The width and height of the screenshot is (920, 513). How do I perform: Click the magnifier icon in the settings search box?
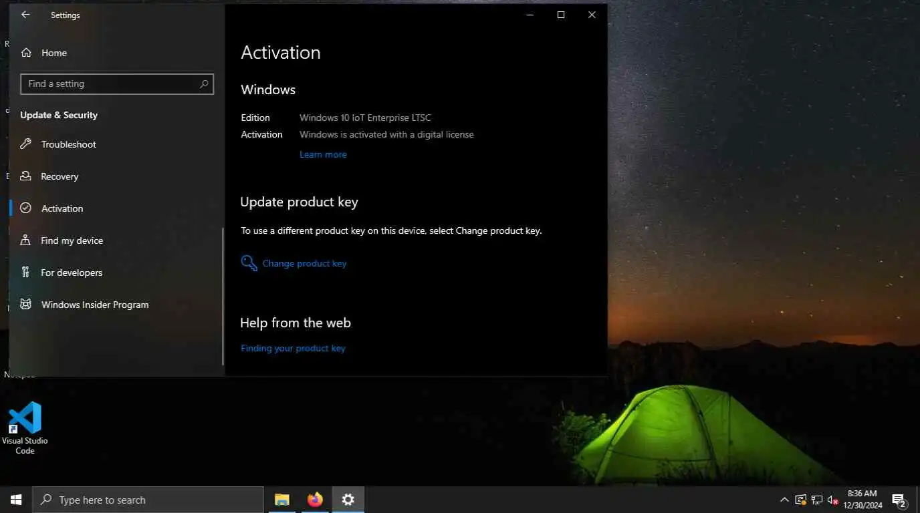[x=204, y=83]
